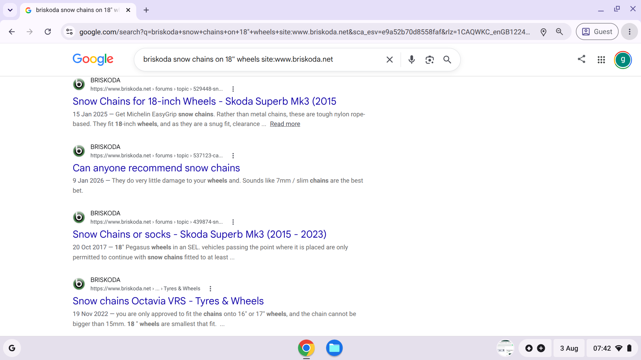641x360 pixels.
Task: Open 'Snow chains Octavia VRS' result
Action: (x=168, y=301)
